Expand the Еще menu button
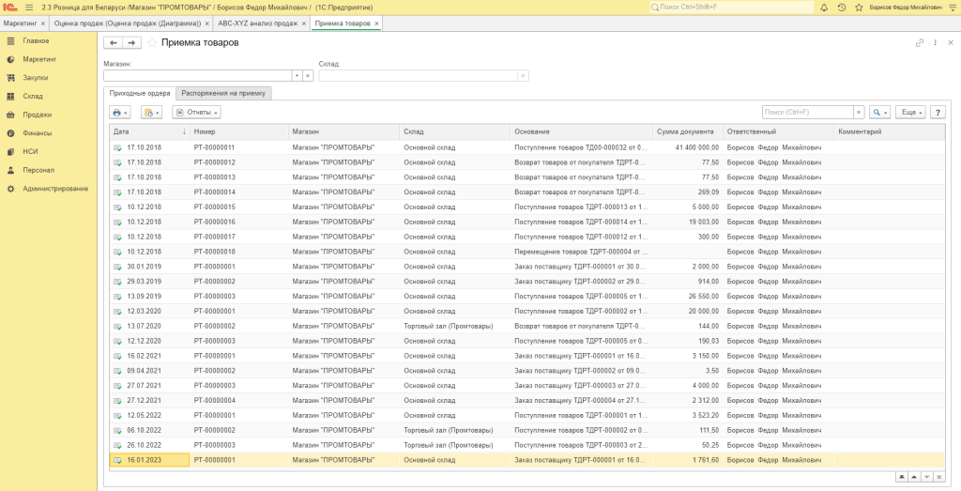This screenshot has width=961, height=491. [908, 112]
